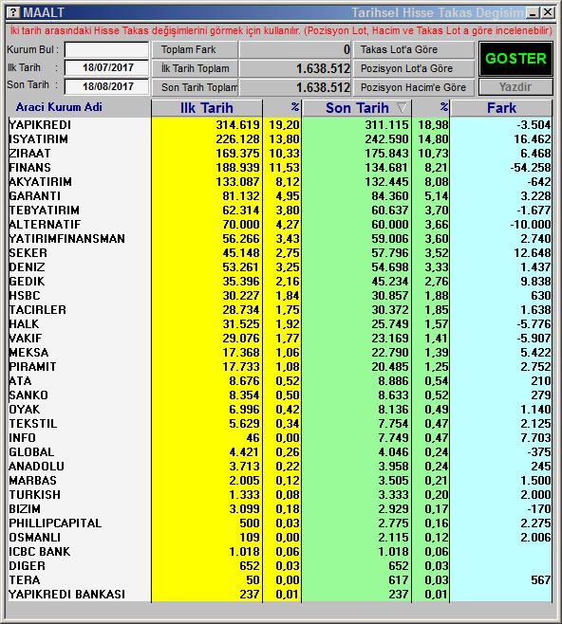The height and width of the screenshot is (624, 562).
Task: Select the OSMANLI row name
Action: coord(35,538)
